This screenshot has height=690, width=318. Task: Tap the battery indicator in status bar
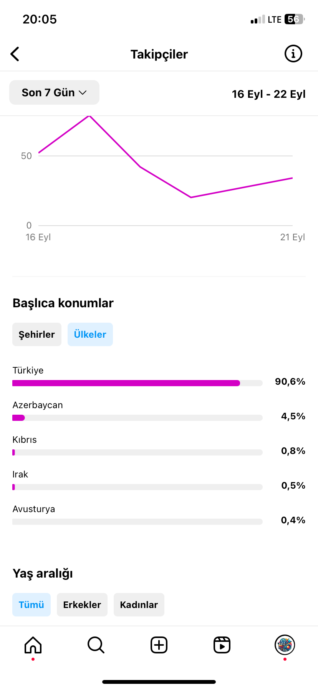(294, 19)
